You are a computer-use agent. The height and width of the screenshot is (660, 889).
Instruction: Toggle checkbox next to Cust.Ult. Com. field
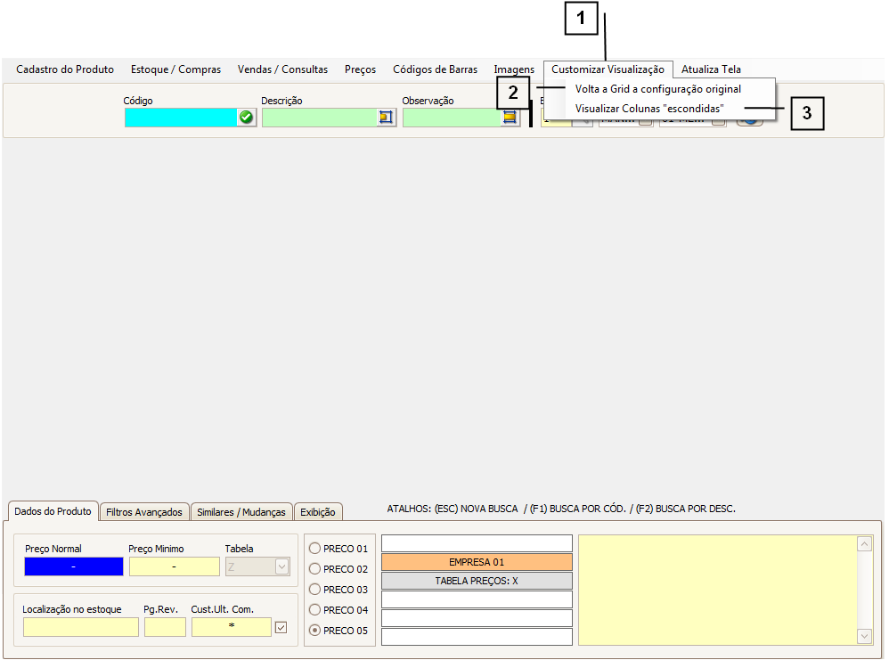pos(281,628)
